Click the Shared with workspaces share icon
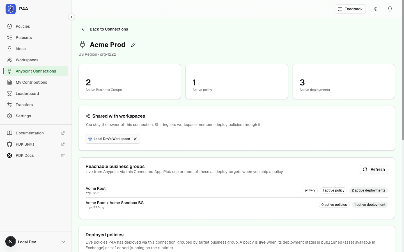Image resolution: width=404 pixels, height=252 pixels. coord(88,116)
